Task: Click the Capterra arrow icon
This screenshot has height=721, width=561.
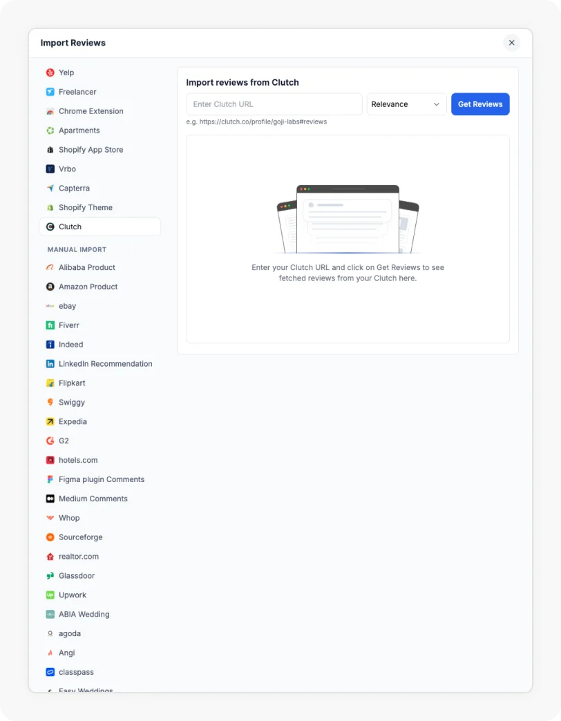Action: (x=50, y=189)
